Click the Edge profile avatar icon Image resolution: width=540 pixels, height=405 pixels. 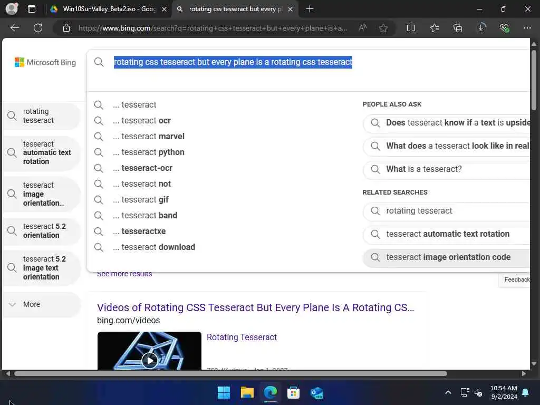12,8
